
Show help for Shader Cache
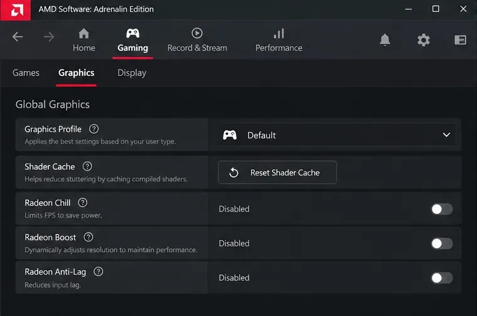(x=87, y=167)
